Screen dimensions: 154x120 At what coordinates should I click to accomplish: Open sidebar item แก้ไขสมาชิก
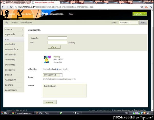(x=14, y=54)
